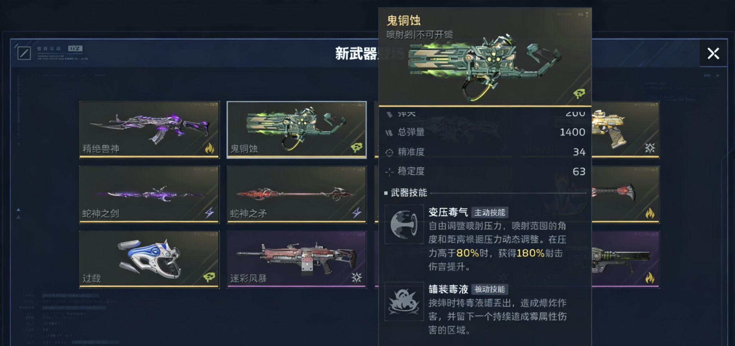Click the slashed square icon in header
The width and height of the screenshot is (735, 346).
24,53
